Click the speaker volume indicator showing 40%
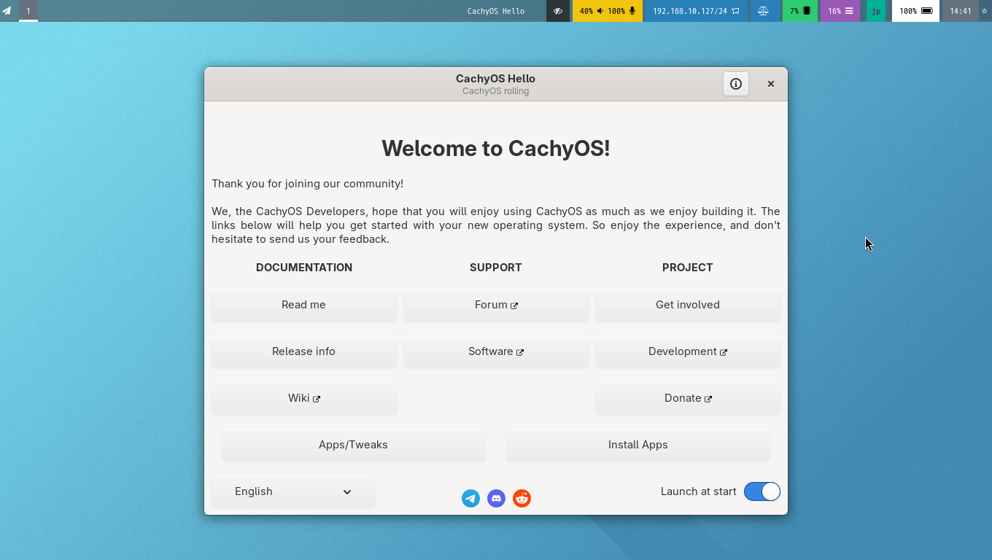Viewport: 992px width, 560px height. (592, 11)
